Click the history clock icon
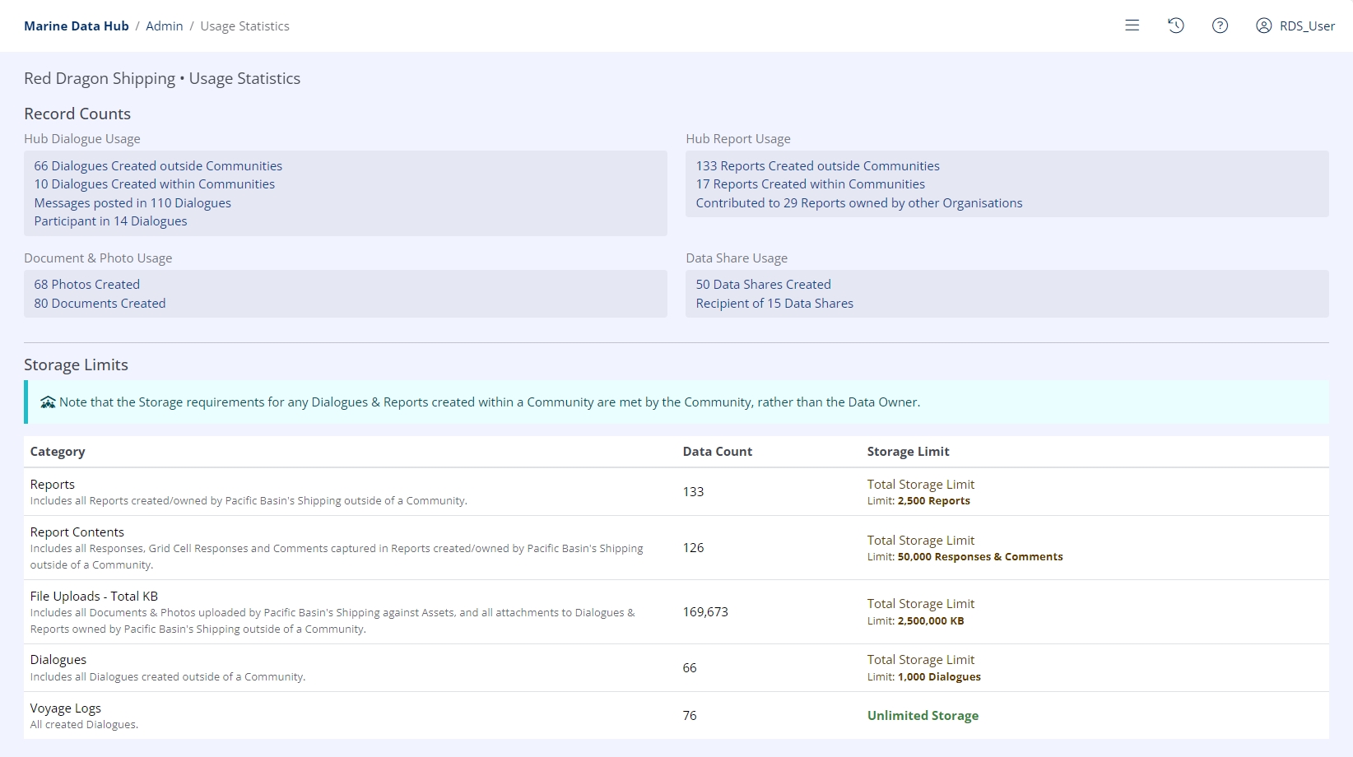The image size is (1353, 757). (1176, 26)
